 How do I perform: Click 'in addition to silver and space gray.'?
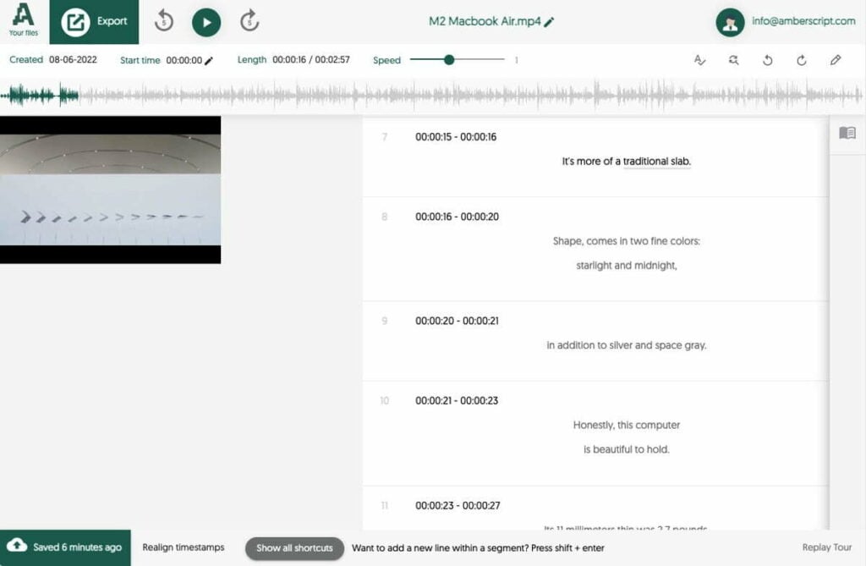coord(627,345)
